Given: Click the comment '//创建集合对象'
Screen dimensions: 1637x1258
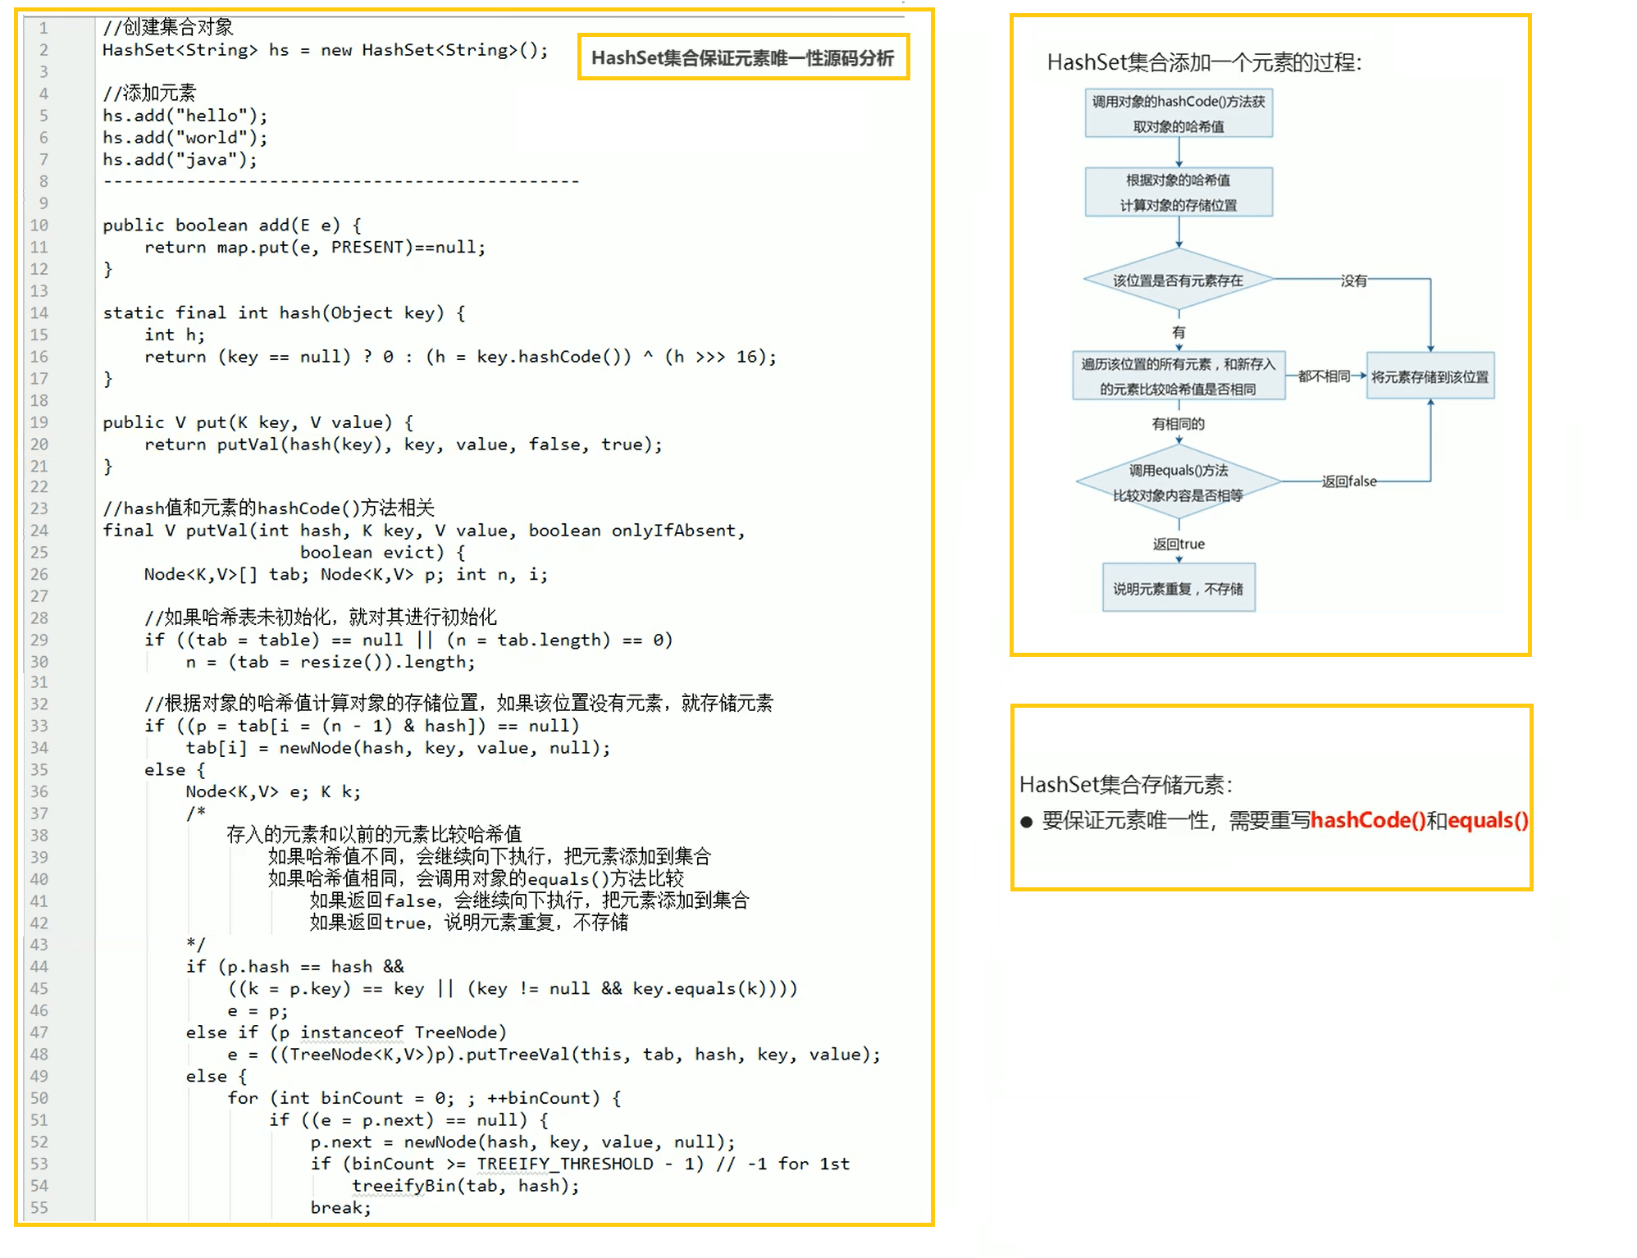Looking at the screenshot, I should click(x=168, y=27).
